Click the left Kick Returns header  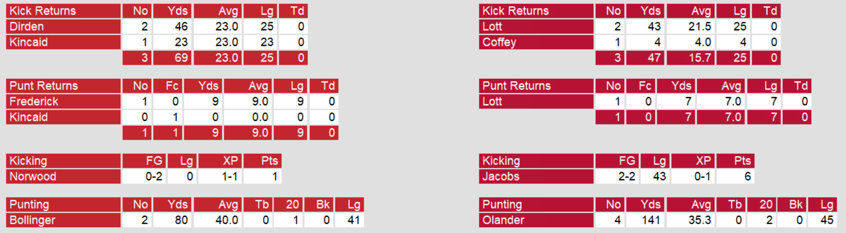click(x=43, y=11)
